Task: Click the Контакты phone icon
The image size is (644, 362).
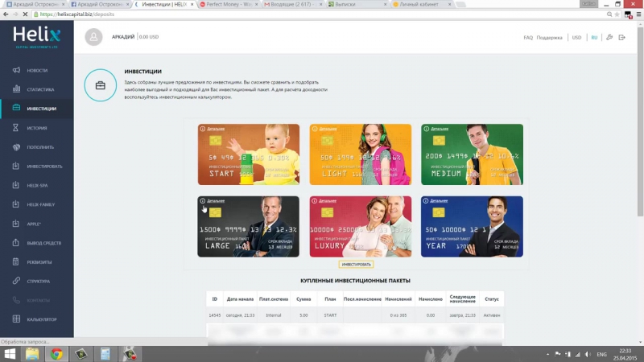Action: [16, 300]
